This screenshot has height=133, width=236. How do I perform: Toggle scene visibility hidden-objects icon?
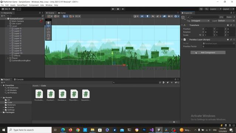(x=164, y=16)
